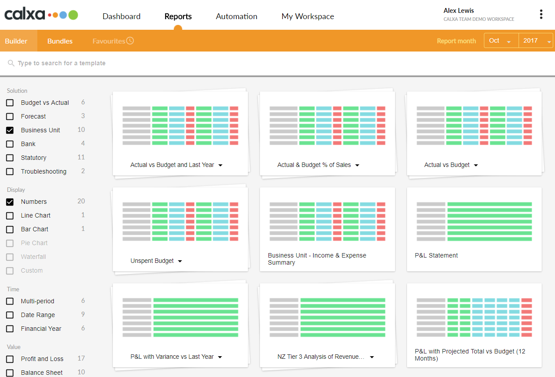Click the clock icon next to Favourites
The width and height of the screenshot is (555, 377).
tap(130, 41)
